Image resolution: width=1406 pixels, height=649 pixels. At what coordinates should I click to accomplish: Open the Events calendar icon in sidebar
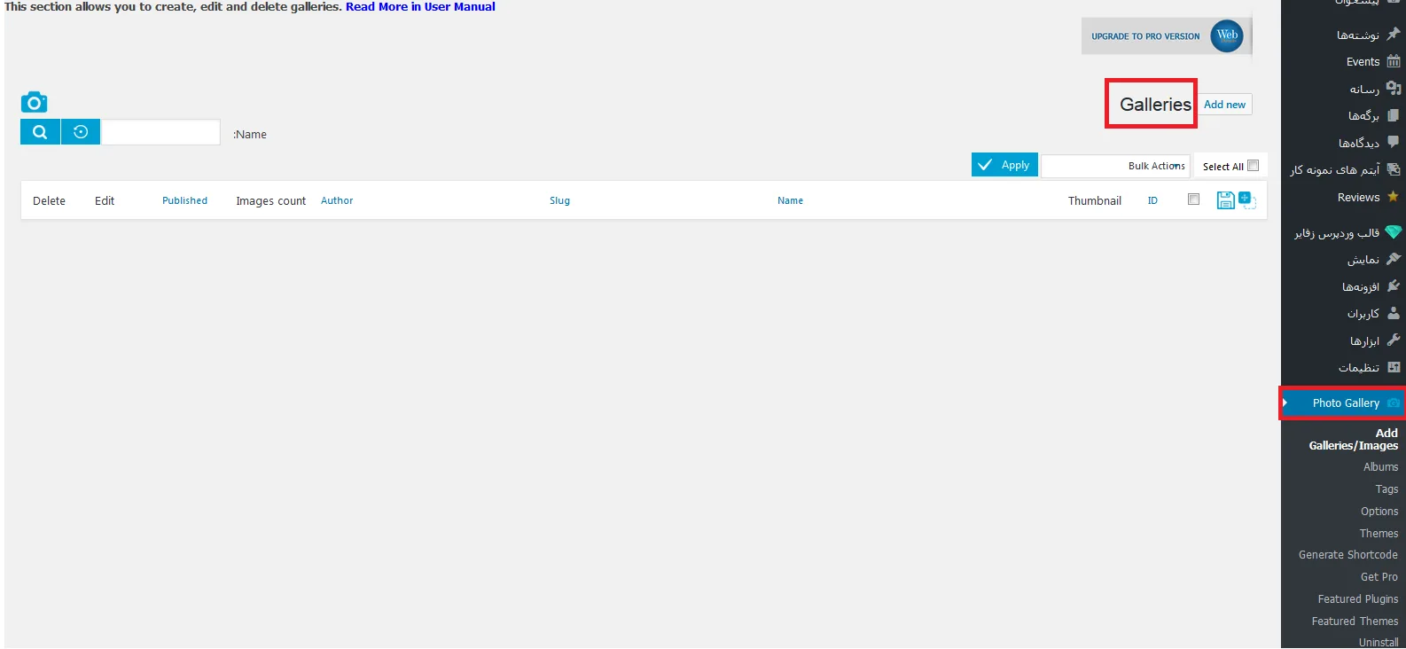point(1394,61)
